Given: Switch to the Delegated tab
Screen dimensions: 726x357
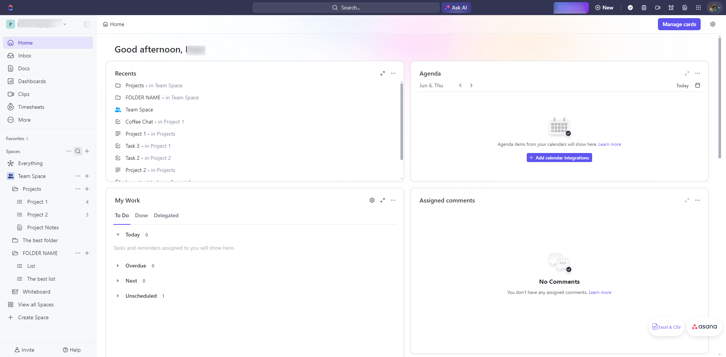Looking at the screenshot, I should tap(166, 215).
